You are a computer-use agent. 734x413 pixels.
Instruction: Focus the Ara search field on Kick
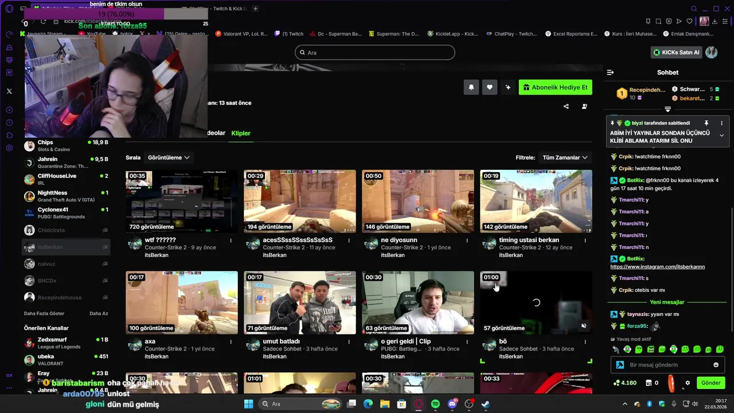pos(375,52)
